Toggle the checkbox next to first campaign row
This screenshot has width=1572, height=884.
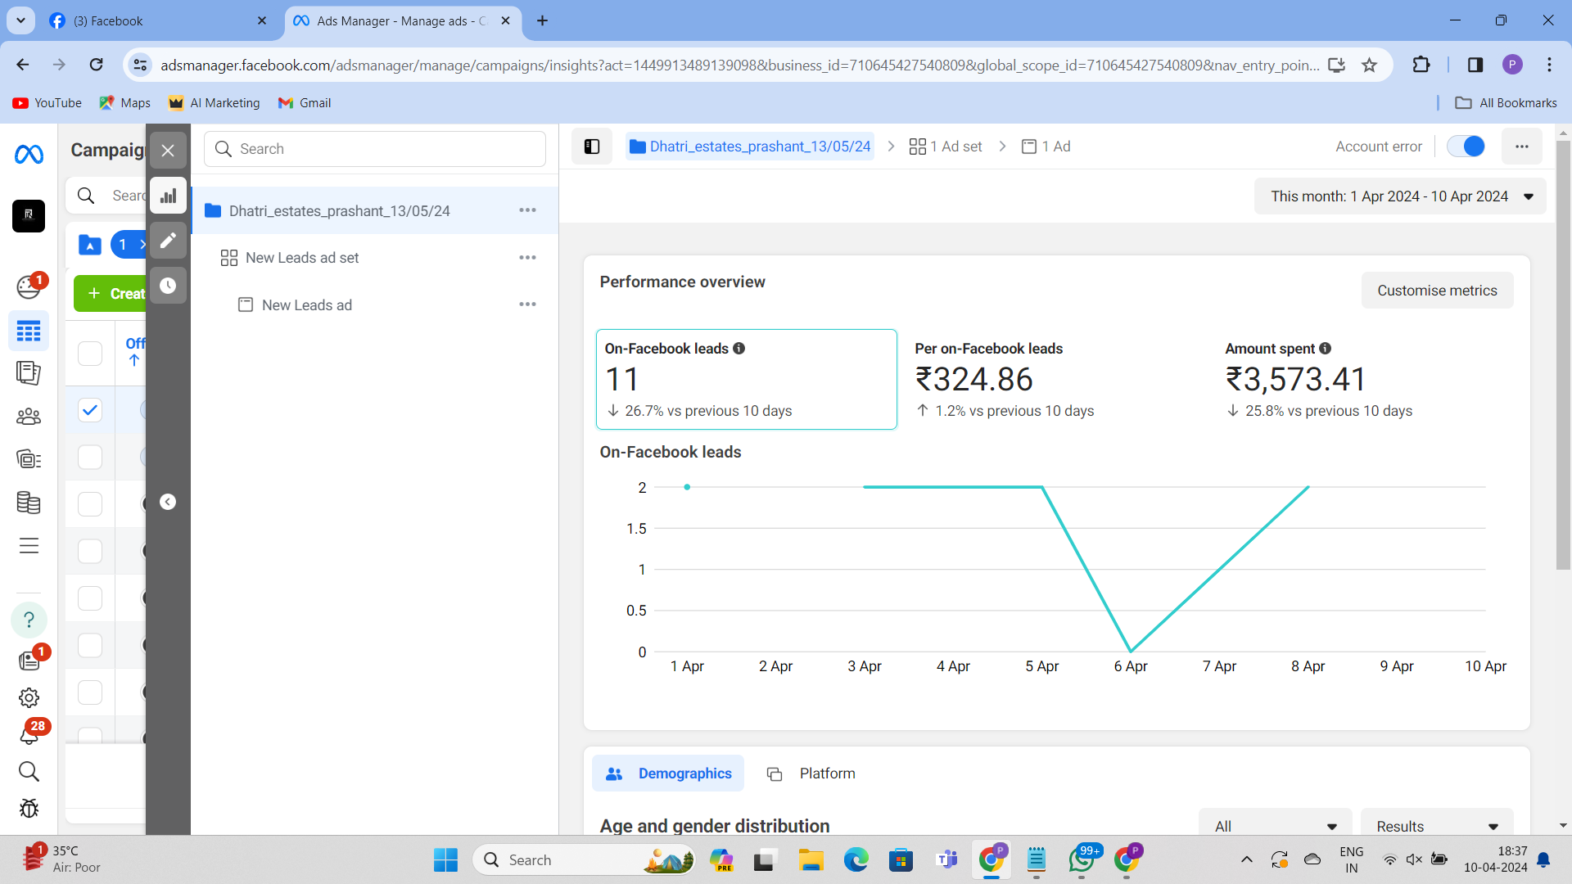pos(89,411)
